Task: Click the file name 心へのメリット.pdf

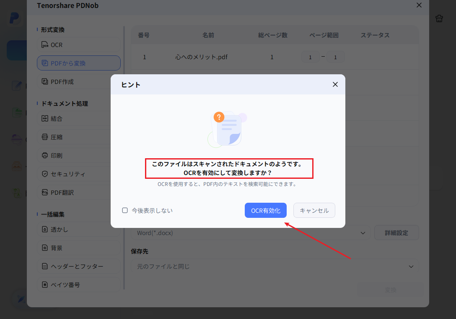Action: [201, 57]
